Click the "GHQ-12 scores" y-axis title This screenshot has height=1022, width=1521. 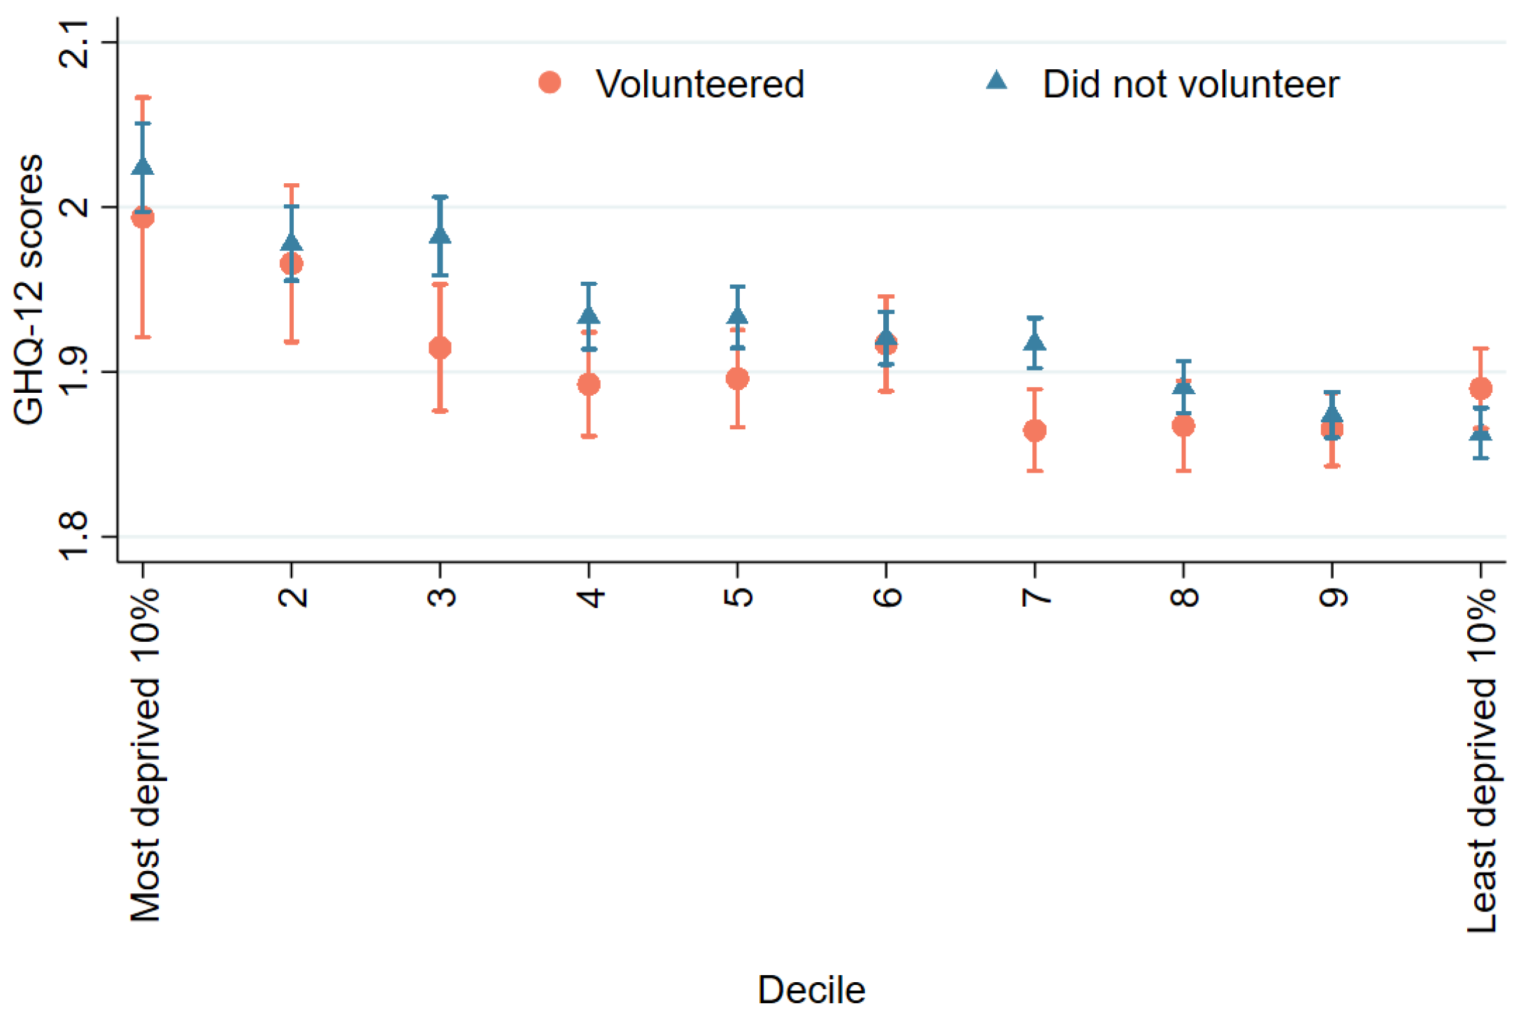pyautogui.click(x=29, y=289)
